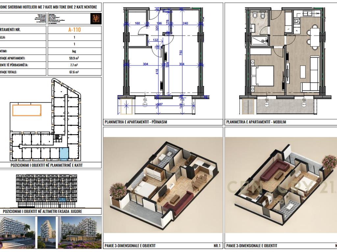Click the DW dishwasher label

317,13
